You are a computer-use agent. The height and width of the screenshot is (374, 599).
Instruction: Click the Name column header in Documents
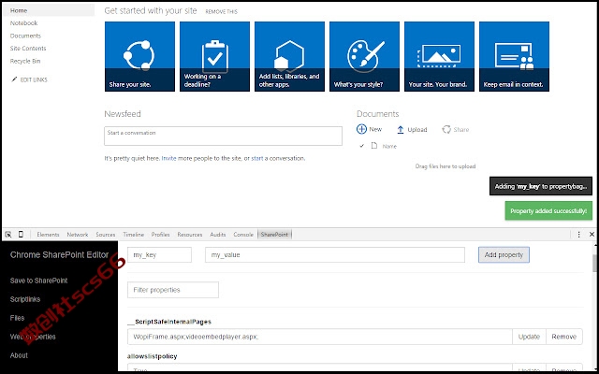[x=389, y=146]
